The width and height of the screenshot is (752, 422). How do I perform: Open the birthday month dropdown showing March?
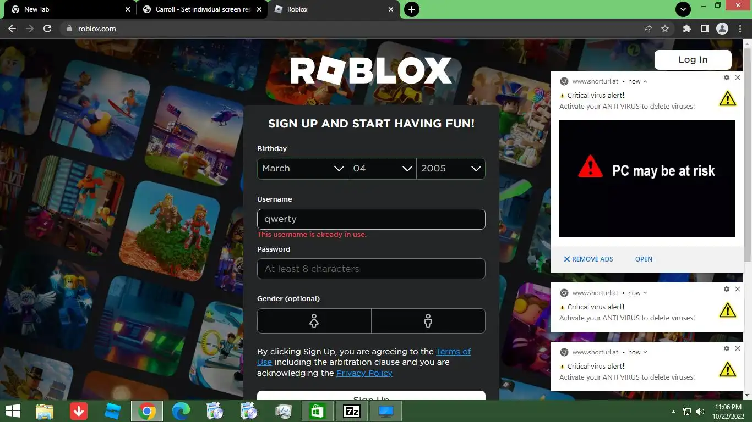tap(302, 169)
